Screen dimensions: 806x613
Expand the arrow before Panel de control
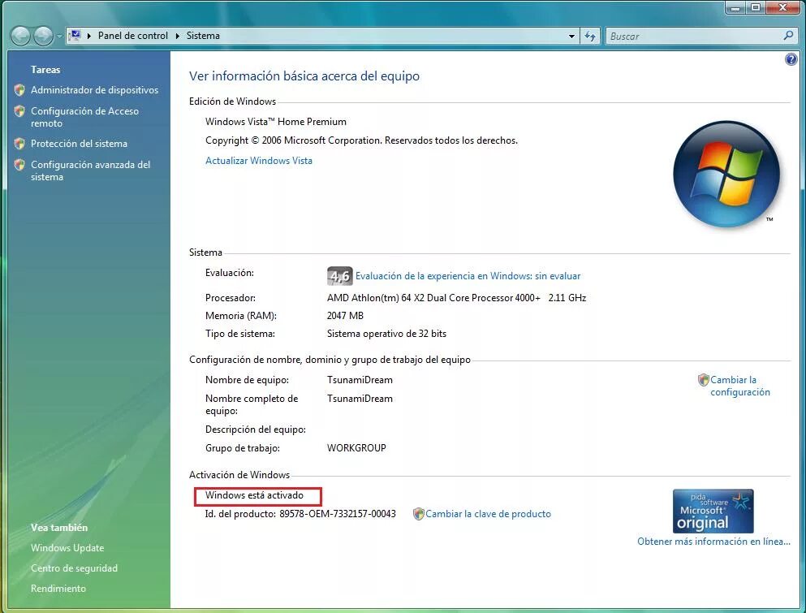[x=89, y=36]
